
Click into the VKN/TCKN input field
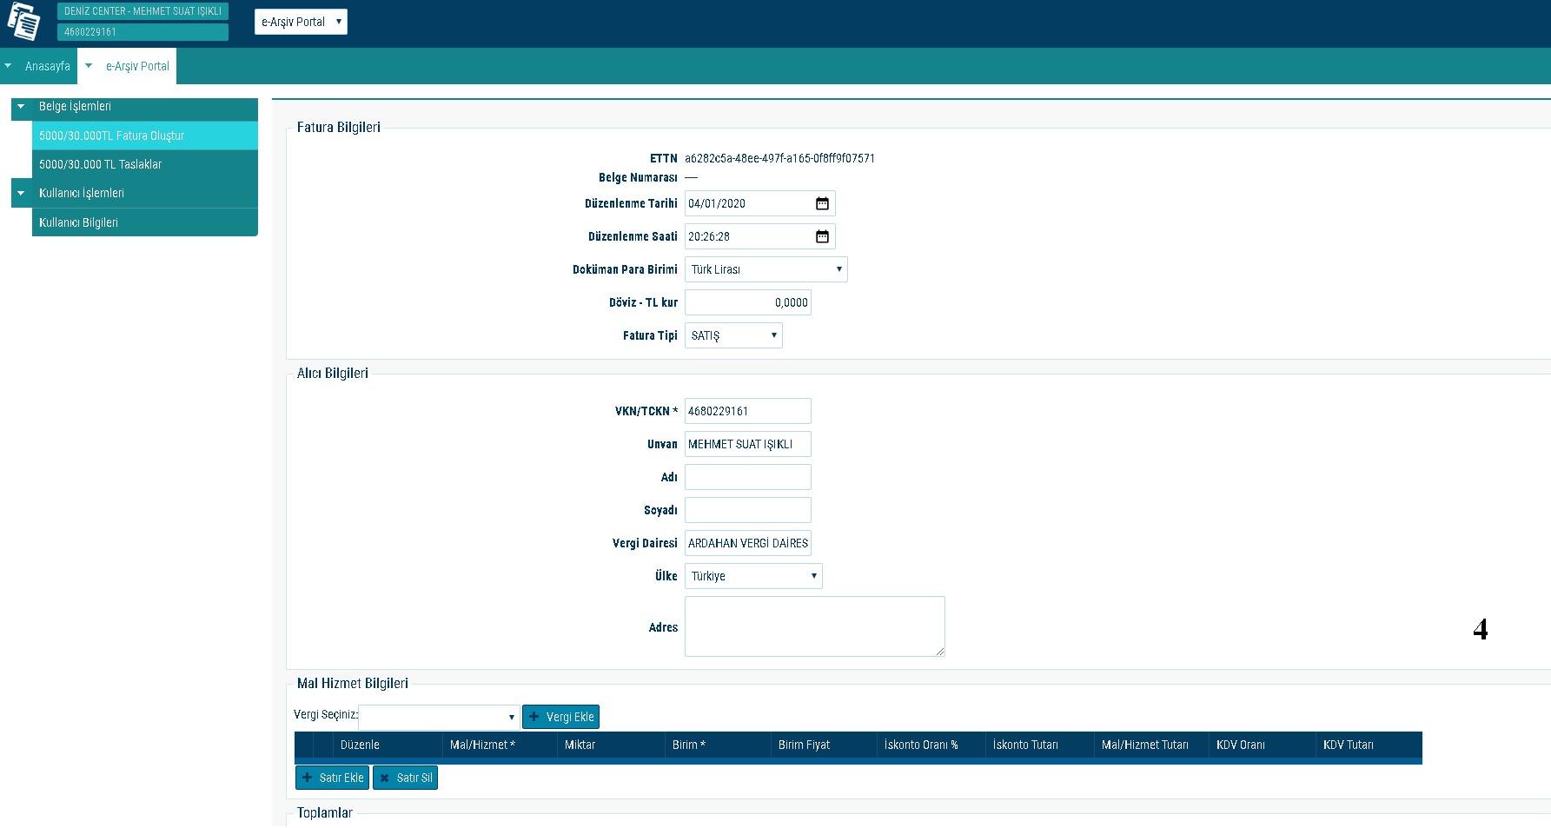tap(747, 411)
